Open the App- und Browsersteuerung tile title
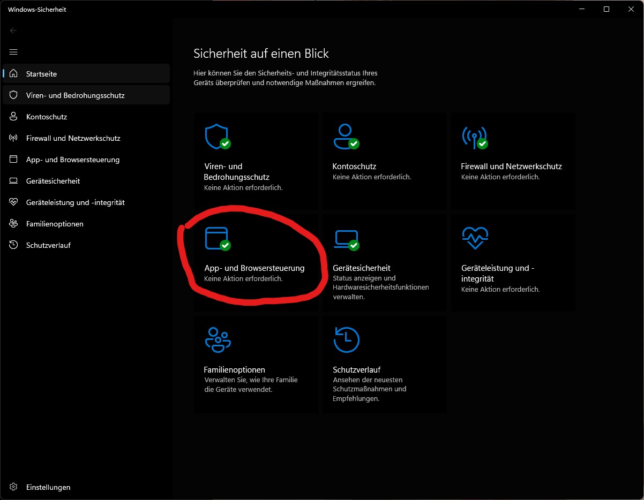This screenshot has width=644, height=500. pyautogui.click(x=254, y=268)
